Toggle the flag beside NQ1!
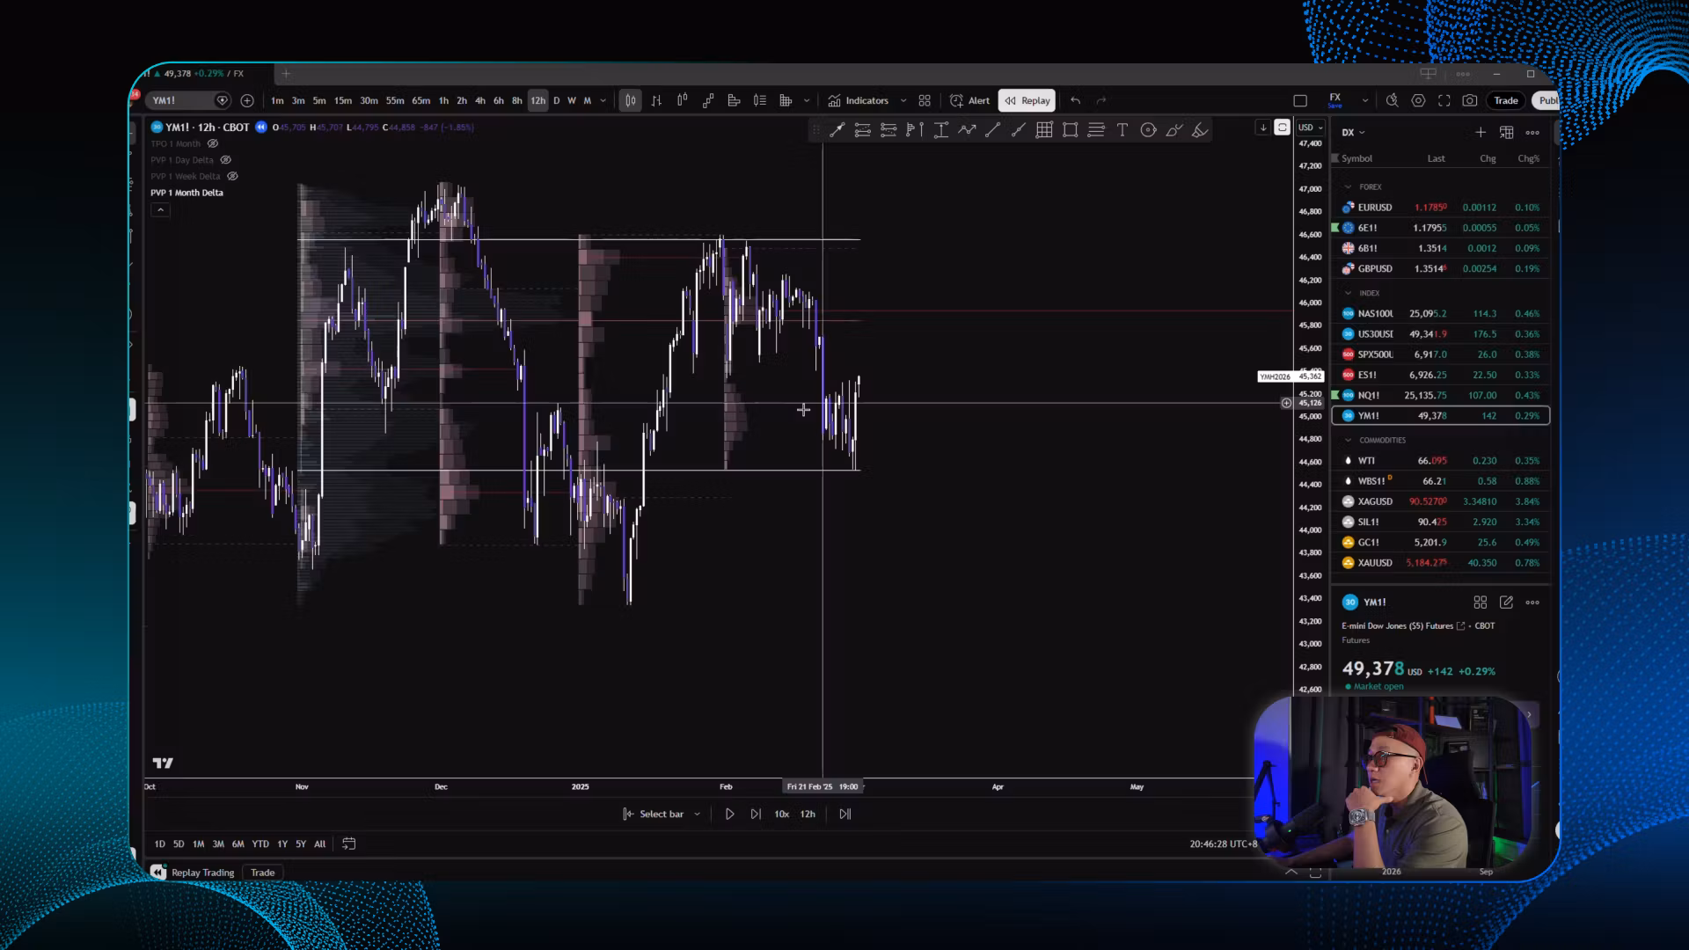This screenshot has height=950, width=1689. (x=1335, y=395)
